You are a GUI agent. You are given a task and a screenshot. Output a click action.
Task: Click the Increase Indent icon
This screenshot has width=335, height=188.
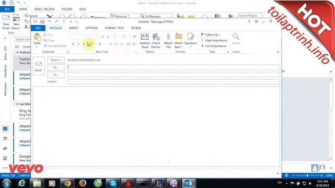coord(134,44)
